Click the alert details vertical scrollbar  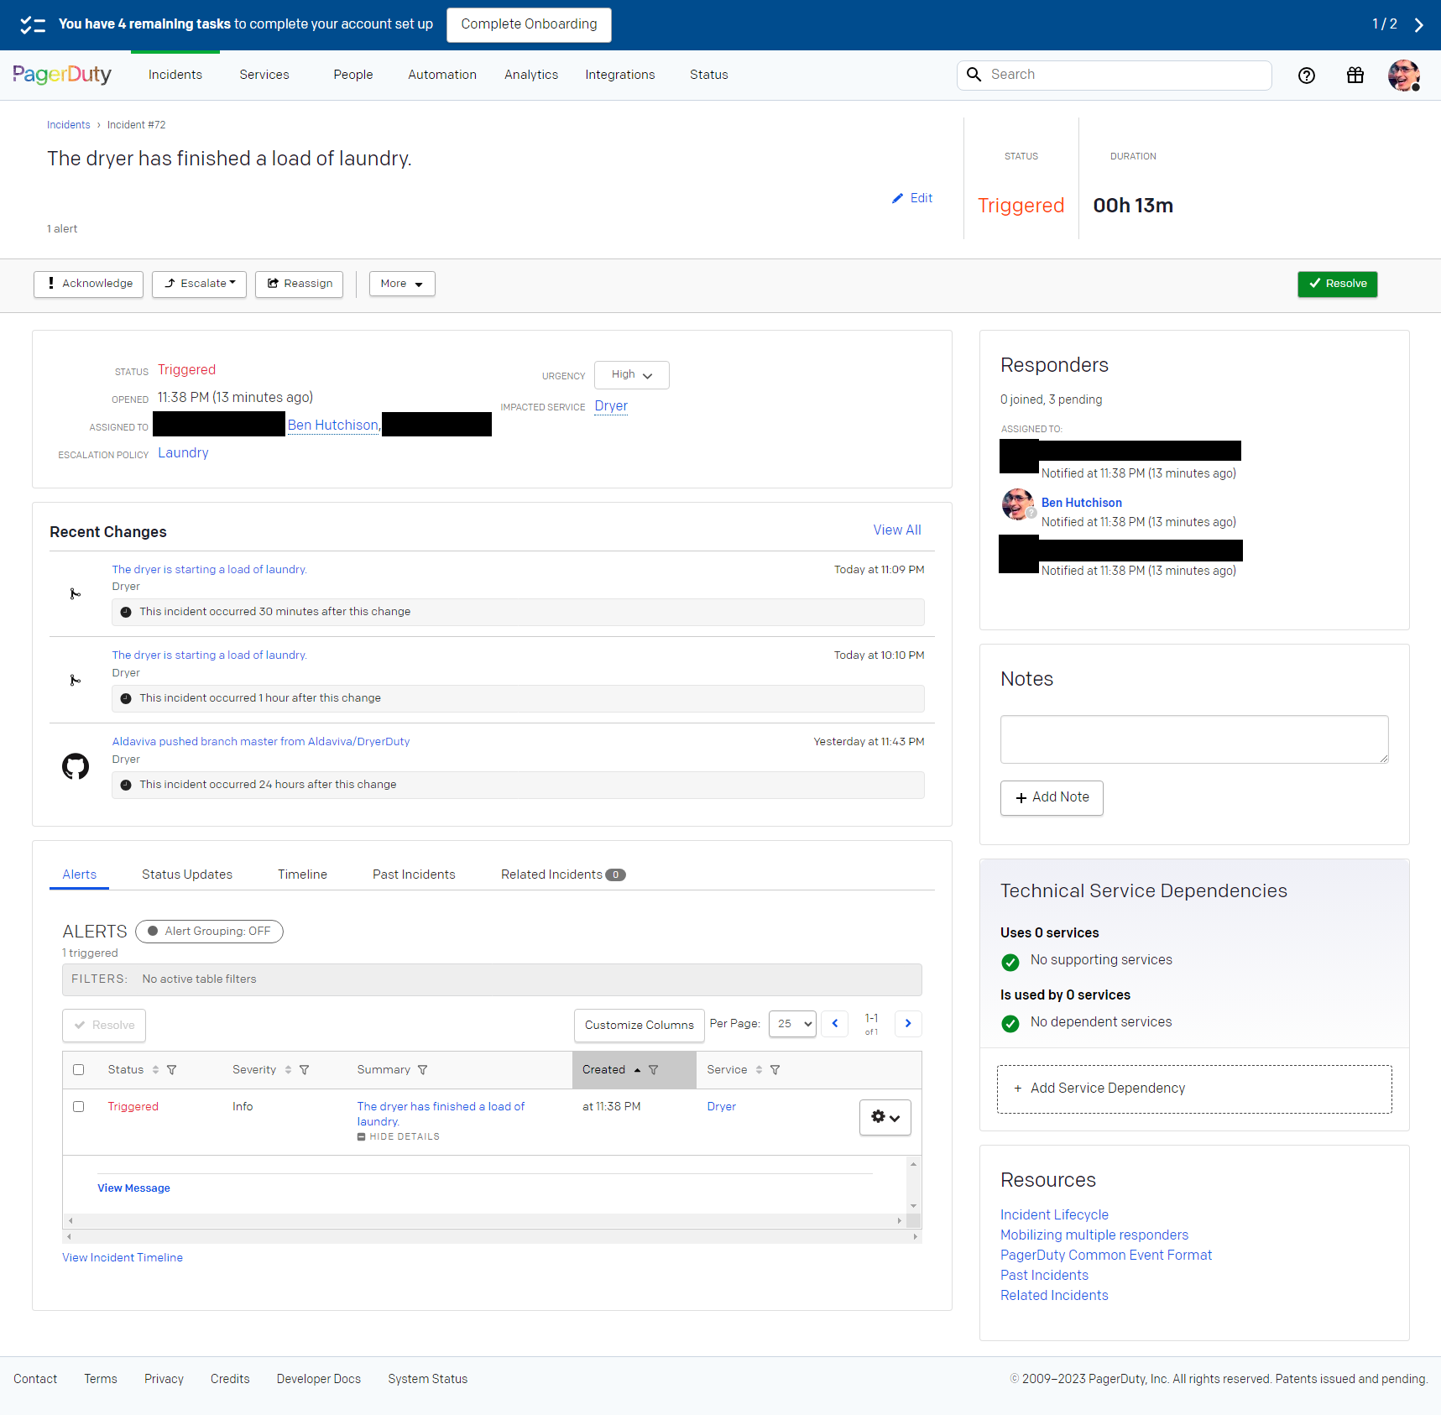tap(914, 1185)
